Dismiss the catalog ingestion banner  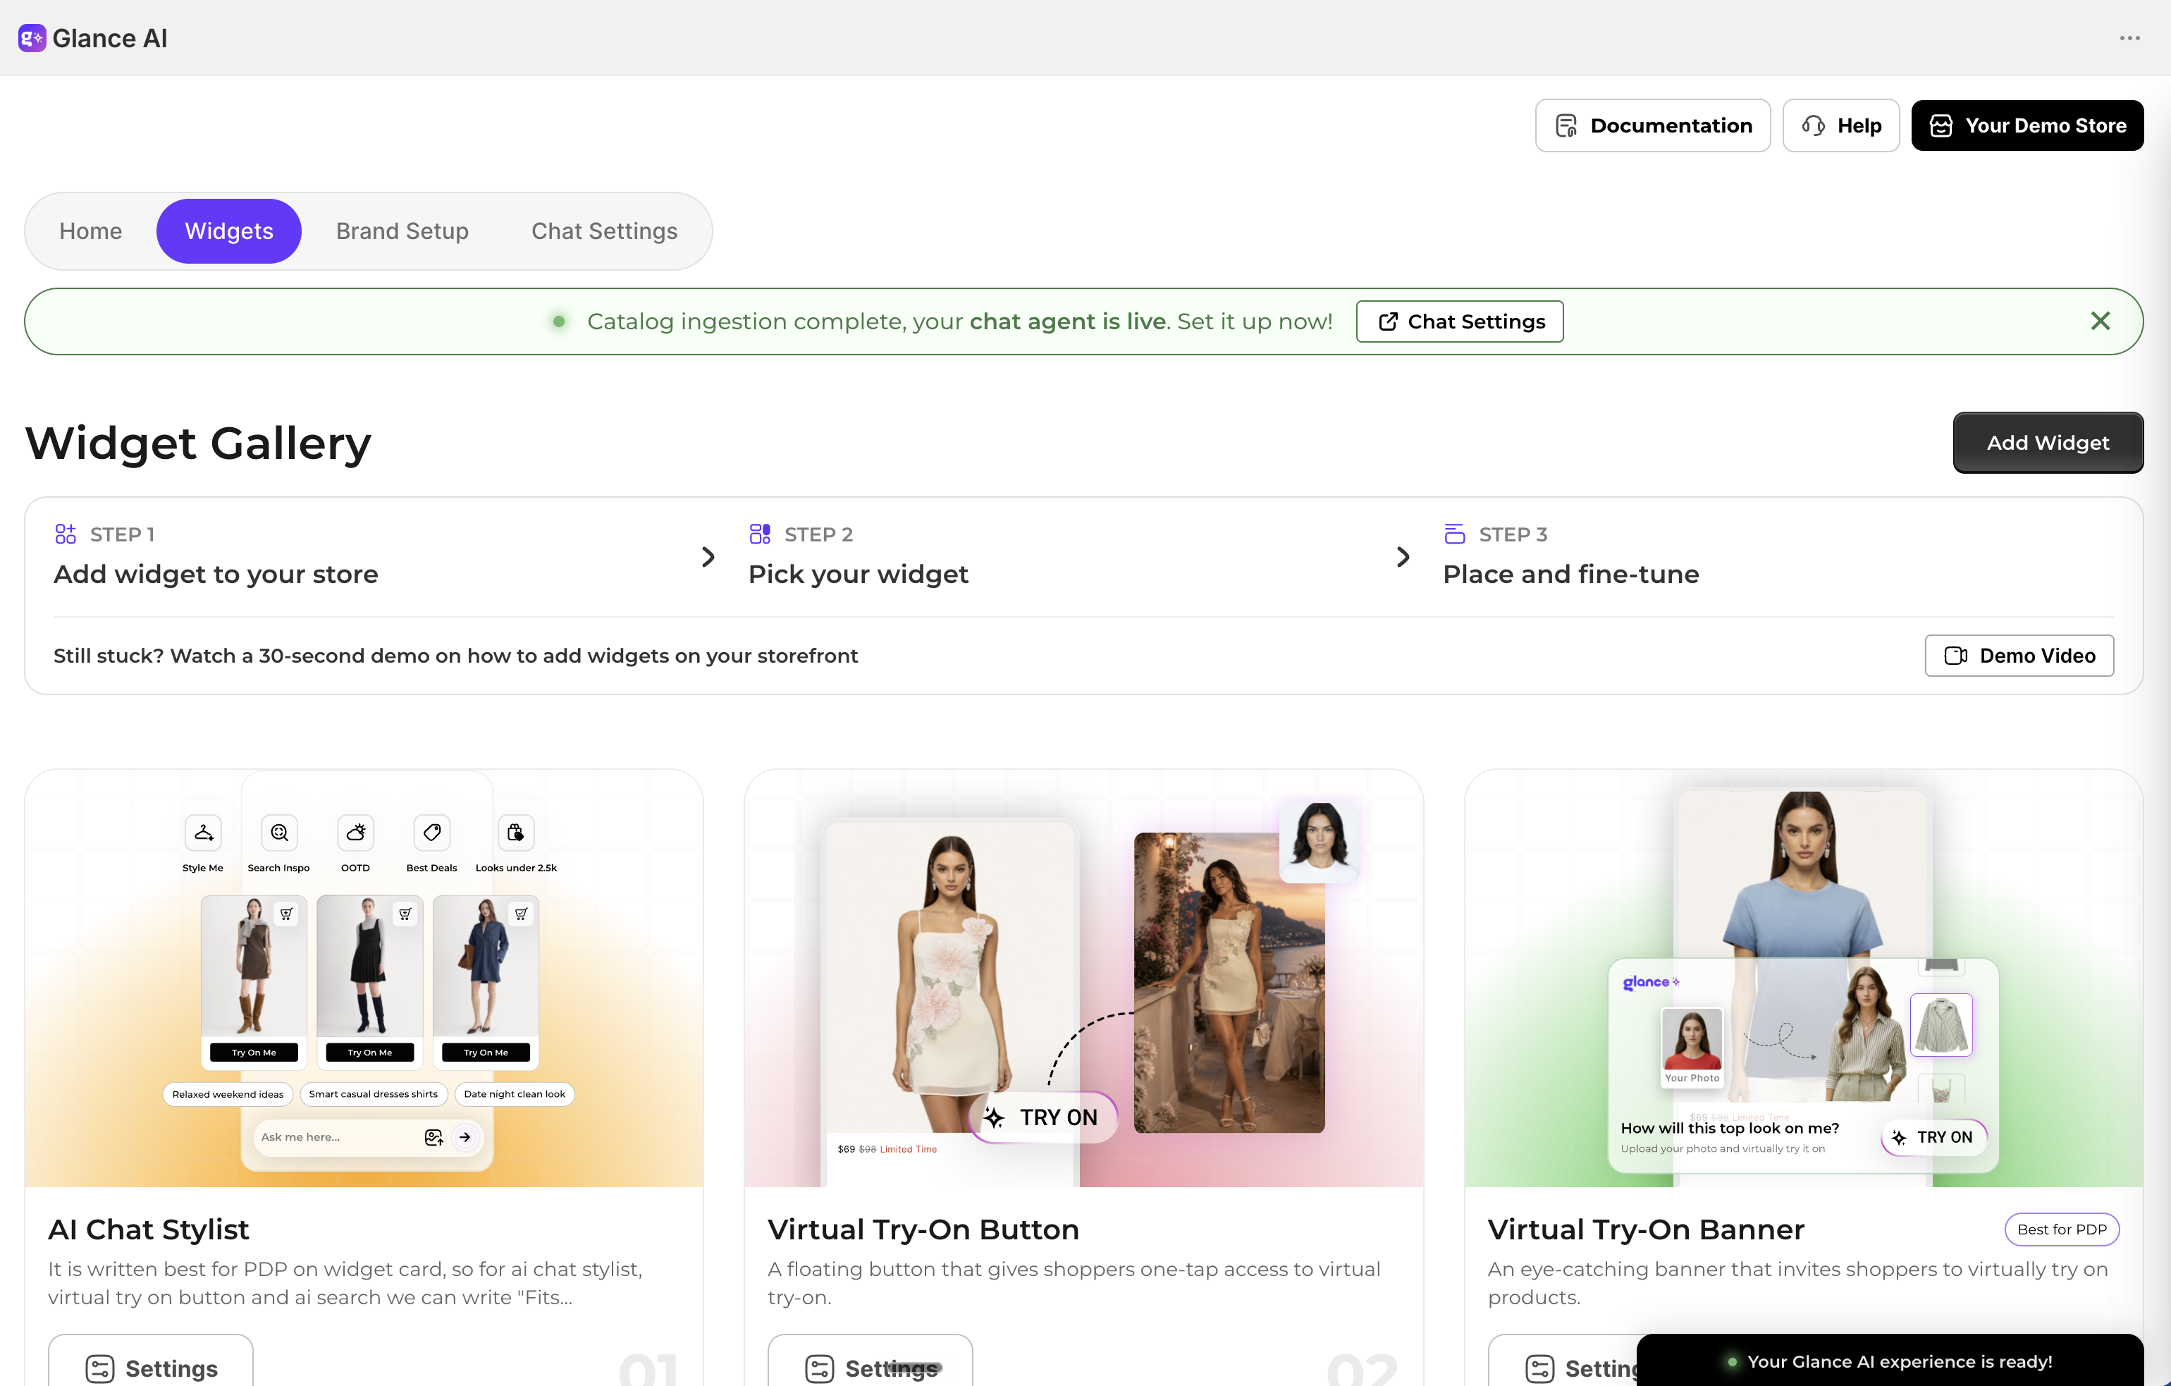coord(2100,321)
